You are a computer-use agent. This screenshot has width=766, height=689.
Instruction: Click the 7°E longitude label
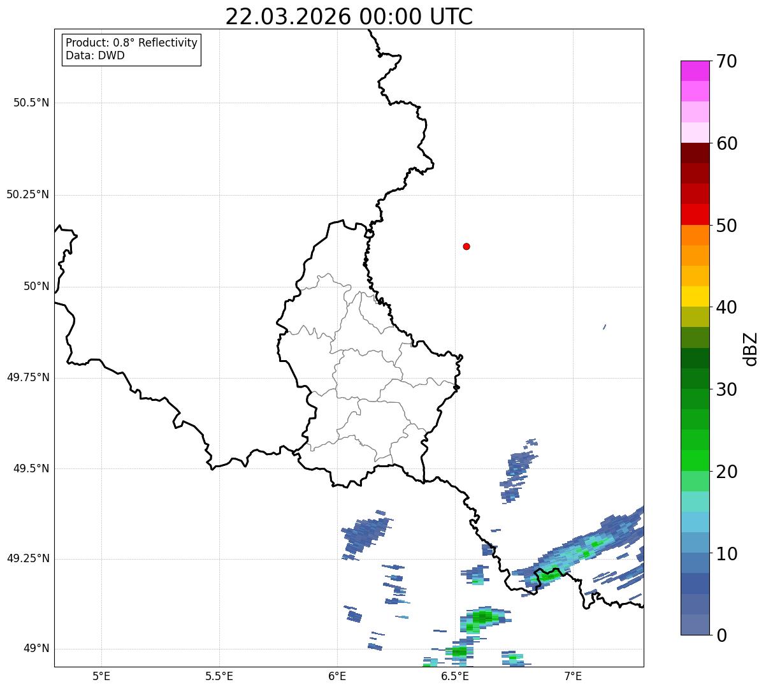(573, 676)
